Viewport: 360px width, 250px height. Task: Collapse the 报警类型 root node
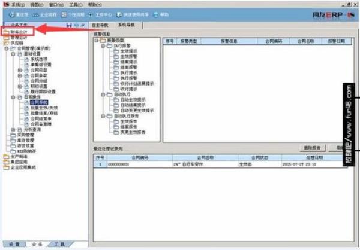click(x=97, y=41)
